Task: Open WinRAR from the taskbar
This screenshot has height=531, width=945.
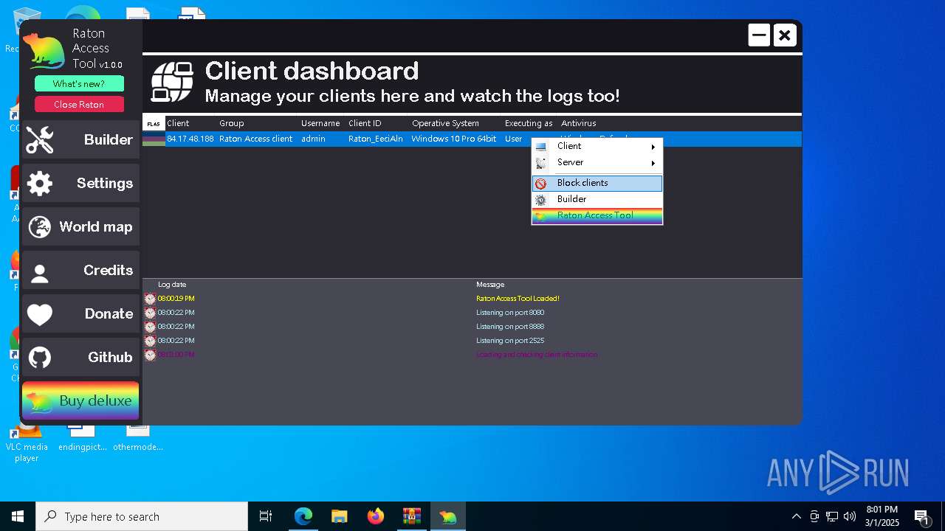Action: click(411, 516)
